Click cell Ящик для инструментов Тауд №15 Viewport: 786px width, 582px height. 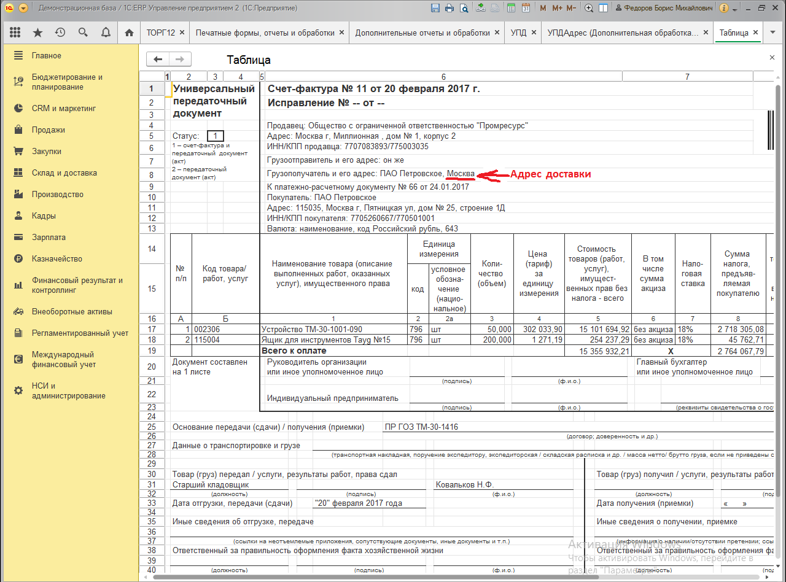tap(333, 340)
